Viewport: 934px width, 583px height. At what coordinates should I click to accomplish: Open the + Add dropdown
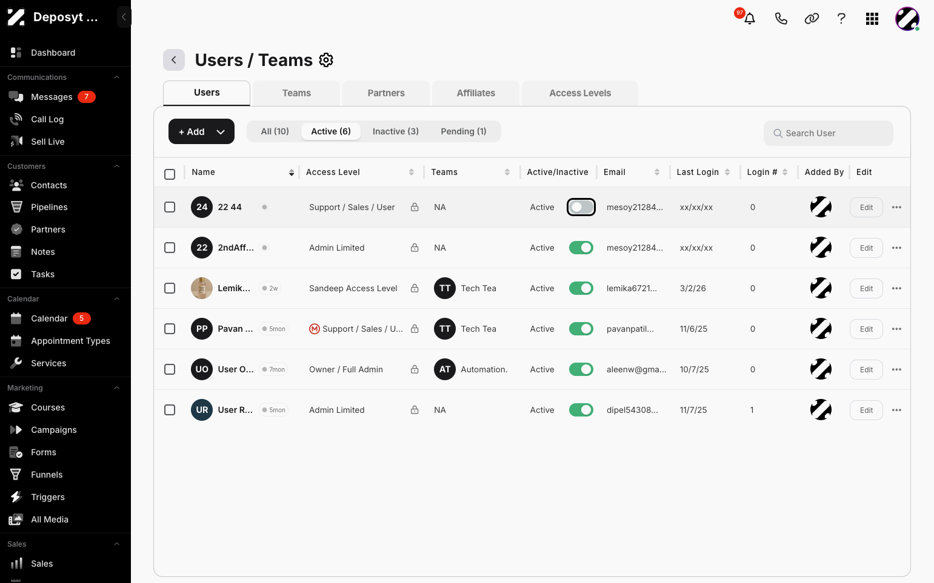tap(201, 131)
